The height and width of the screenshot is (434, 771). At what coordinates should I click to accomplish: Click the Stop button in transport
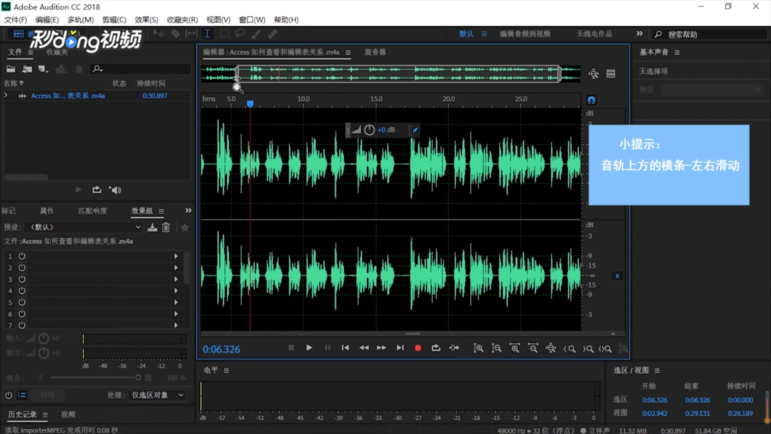point(291,348)
